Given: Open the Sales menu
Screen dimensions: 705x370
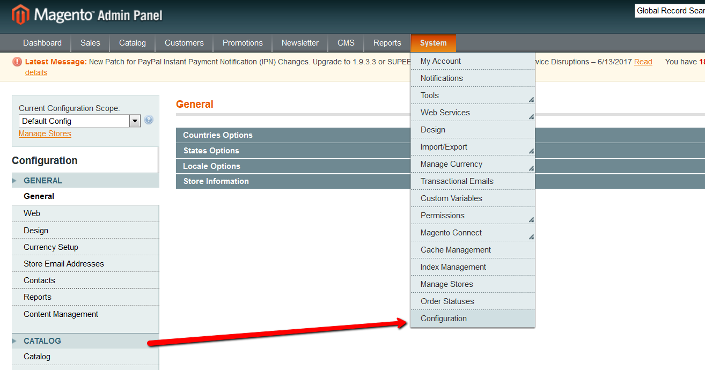Looking at the screenshot, I should 90,43.
